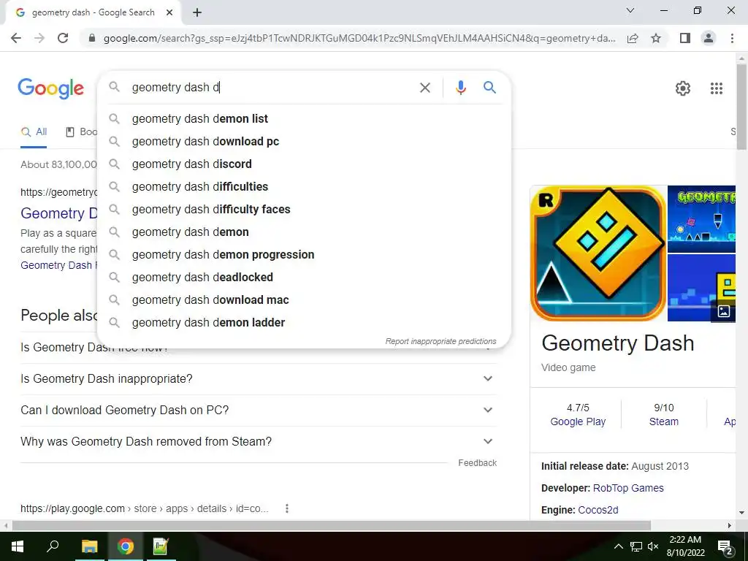Open the Steam rating link
The image size is (748, 561).
click(x=663, y=421)
